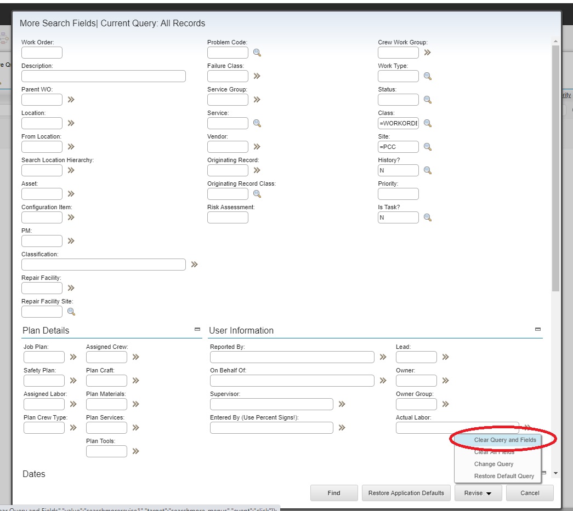Open Select Value for Repair Facility Site
This screenshot has width=573, height=511.
pyautogui.click(x=71, y=312)
